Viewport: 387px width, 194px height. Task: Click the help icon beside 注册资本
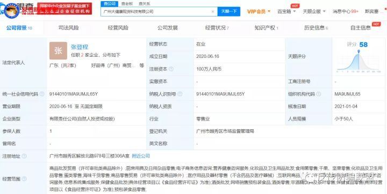(x=171, y=69)
